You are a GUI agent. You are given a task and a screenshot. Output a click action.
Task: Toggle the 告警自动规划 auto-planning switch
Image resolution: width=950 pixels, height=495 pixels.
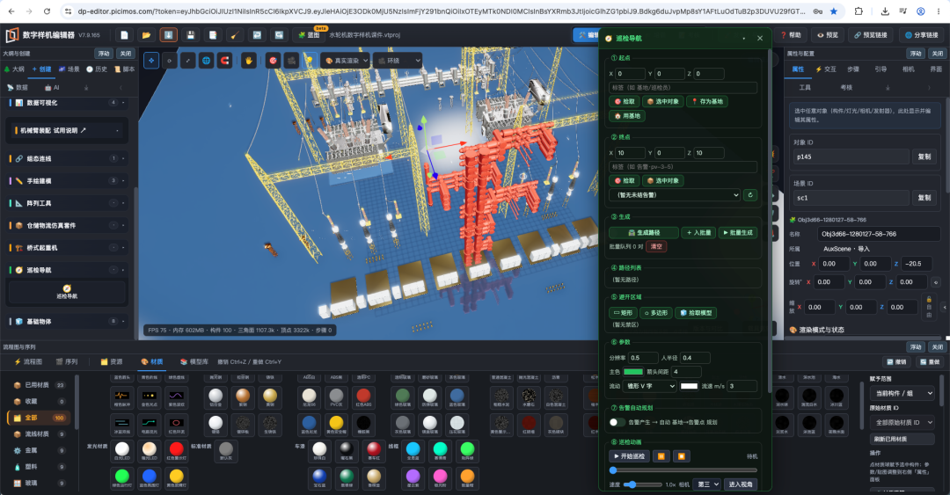[x=617, y=422]
